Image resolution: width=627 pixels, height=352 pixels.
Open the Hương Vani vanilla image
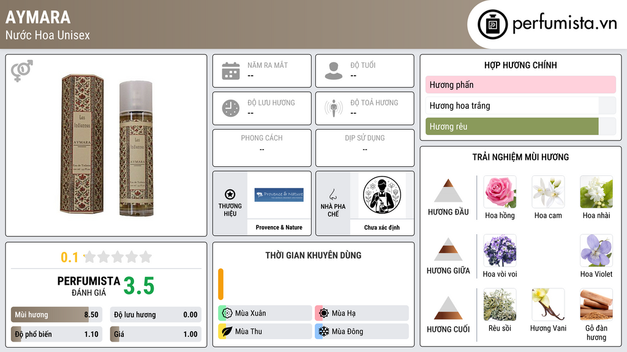(x=548, y=305)
